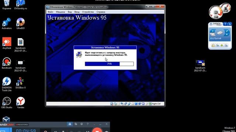The height and width of the screenshot is (132, 236).
Task: Select the DAEMON Tools Lite shortcut
Action: (7, 84)
